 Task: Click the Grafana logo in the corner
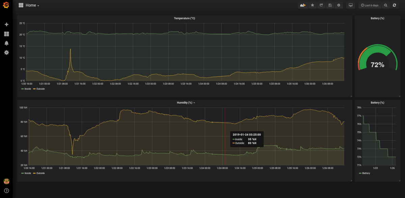tap(6, 5)
